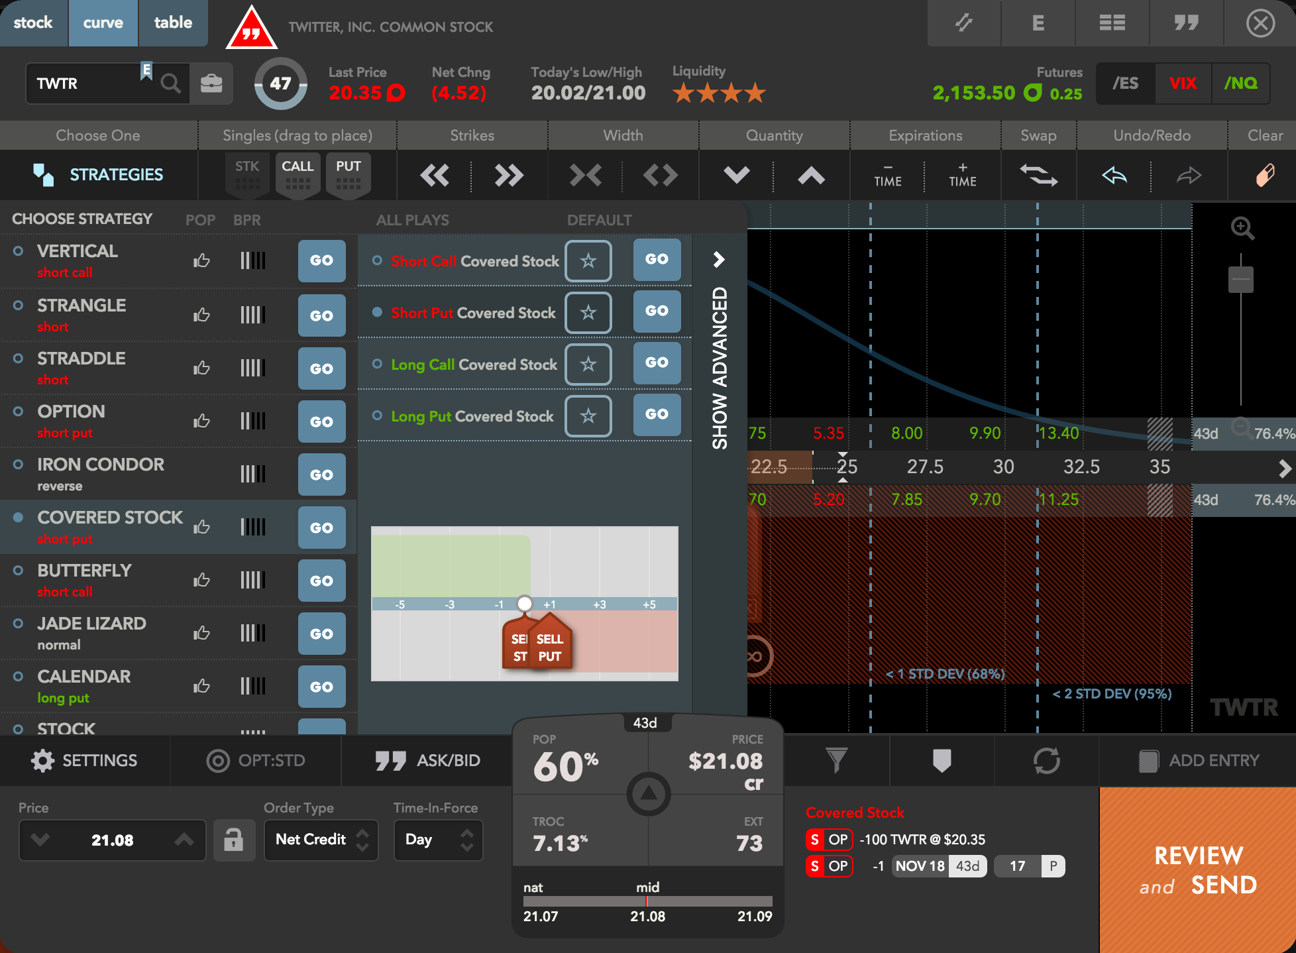Click the Review and Send button
The image size is (1296, 953).
click(1197, 869)
